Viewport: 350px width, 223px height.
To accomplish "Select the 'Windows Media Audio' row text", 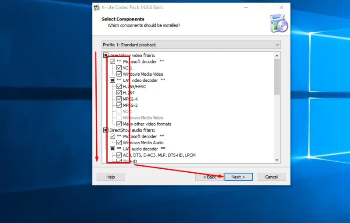I will pos(143,143).
